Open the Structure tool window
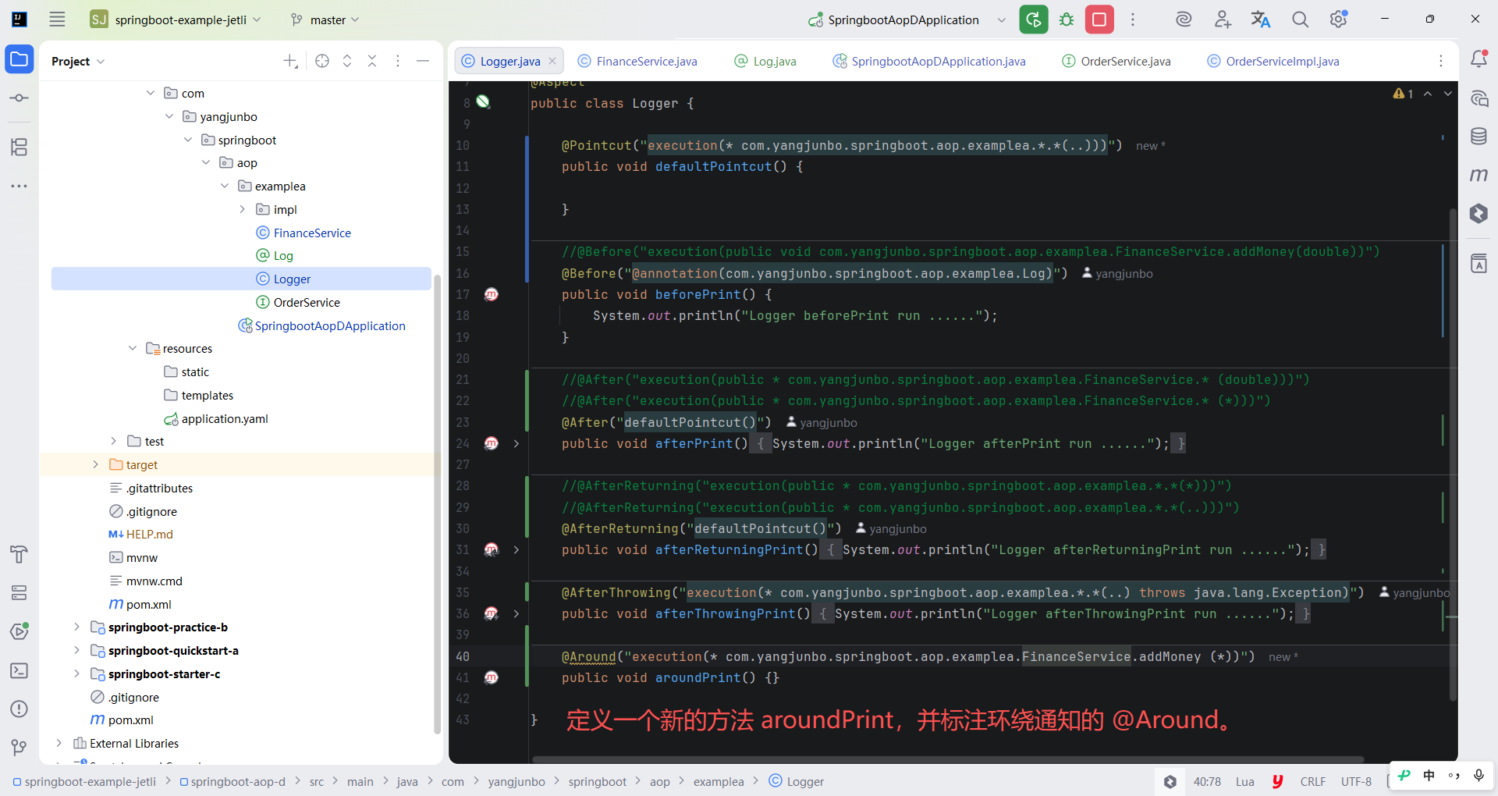Image resolution: width=1498 pixels, height=796 pixels. point(20,147)
